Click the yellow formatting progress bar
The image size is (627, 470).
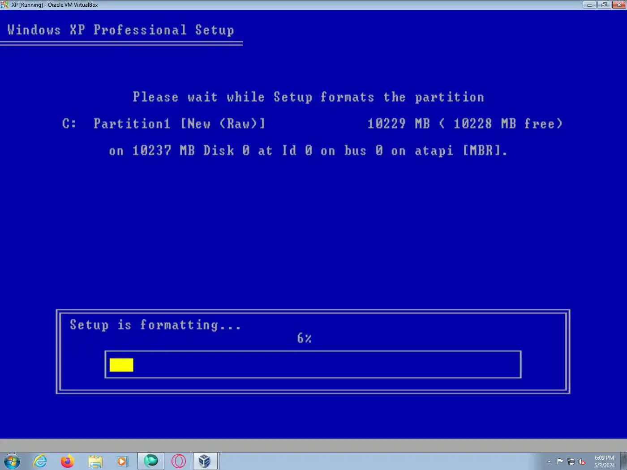(121, 365)
